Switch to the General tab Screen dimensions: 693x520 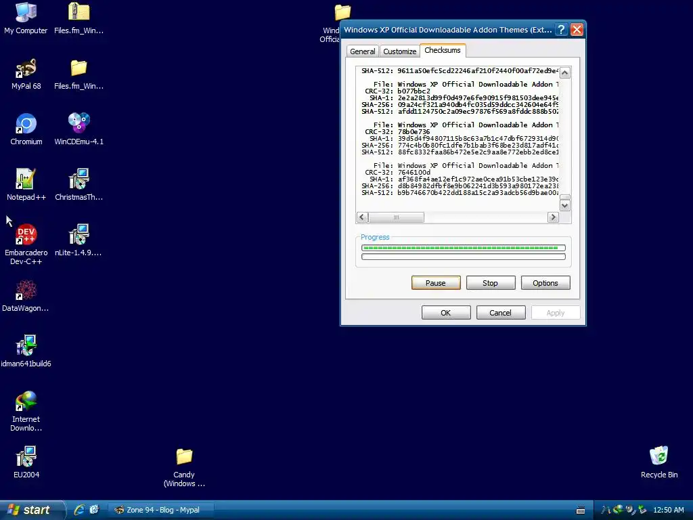[x=363, y=51]
